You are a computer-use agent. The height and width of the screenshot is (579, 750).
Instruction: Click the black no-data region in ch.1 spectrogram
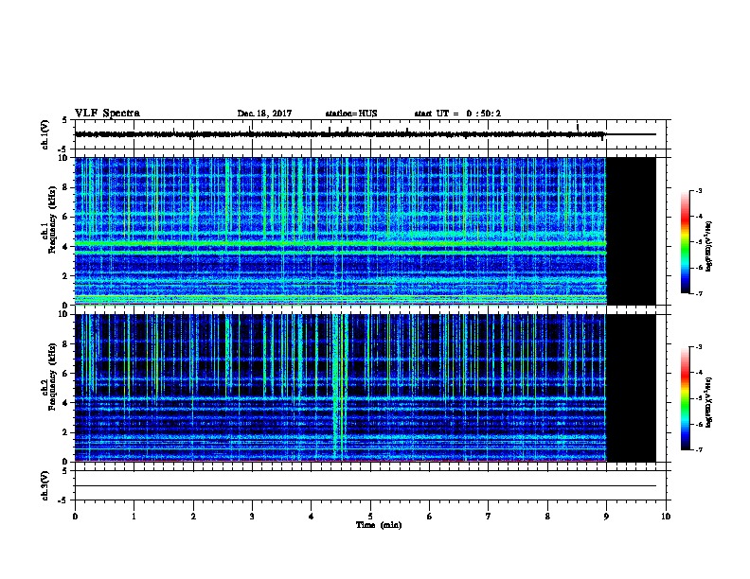coord(631,231)
